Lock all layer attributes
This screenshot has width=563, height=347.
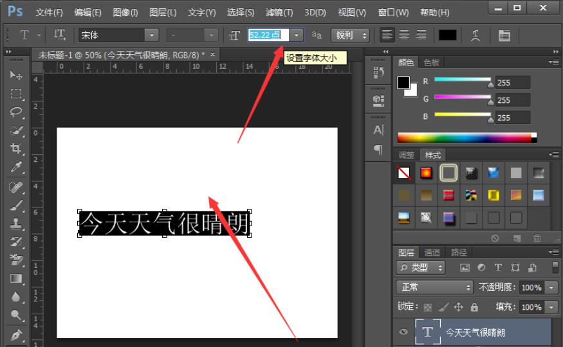[x=474, y=307]
